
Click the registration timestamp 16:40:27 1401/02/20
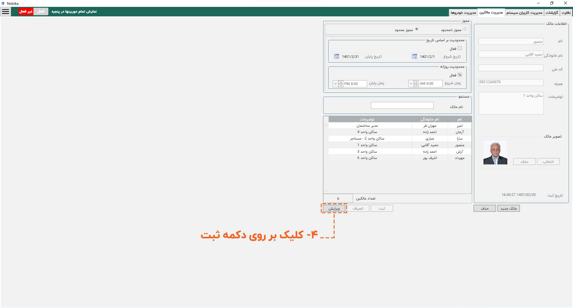point(518,195)
